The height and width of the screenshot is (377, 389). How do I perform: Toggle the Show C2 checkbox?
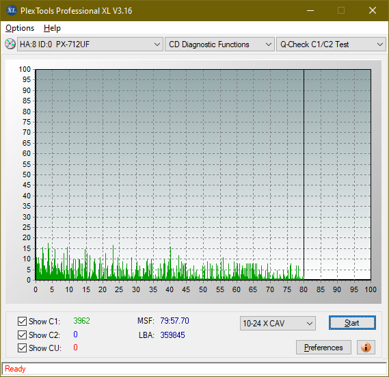(22, 335)
